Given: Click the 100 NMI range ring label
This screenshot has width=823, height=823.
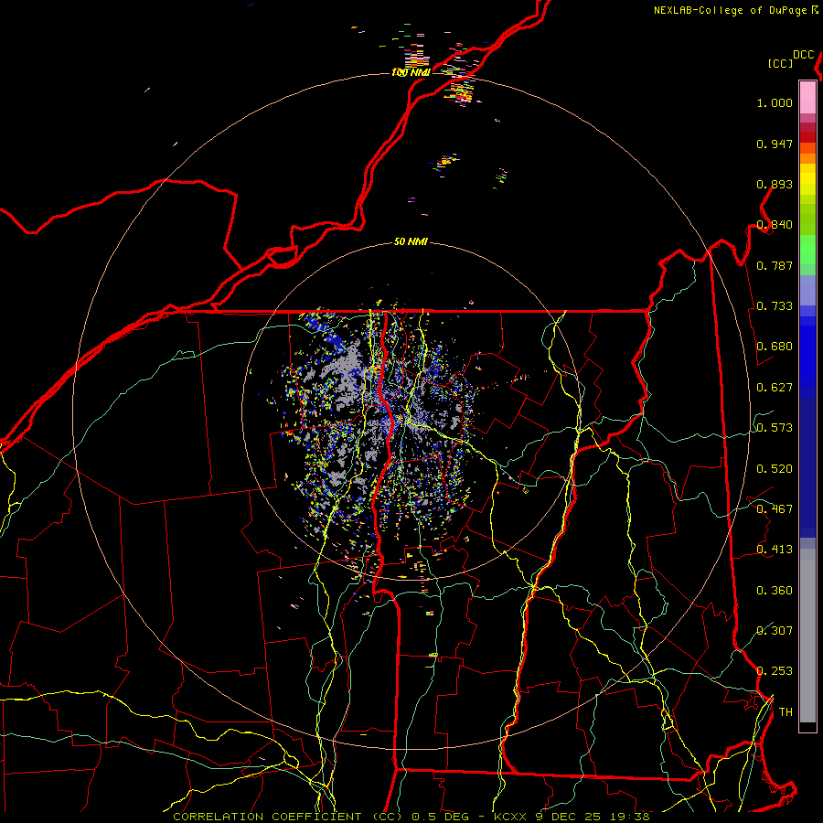Looking at the screenshot, I should 411,72.
